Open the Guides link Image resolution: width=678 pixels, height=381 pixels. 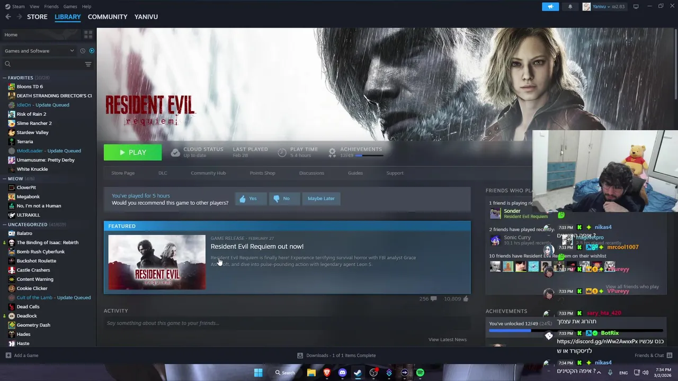(x=355, y=173)
